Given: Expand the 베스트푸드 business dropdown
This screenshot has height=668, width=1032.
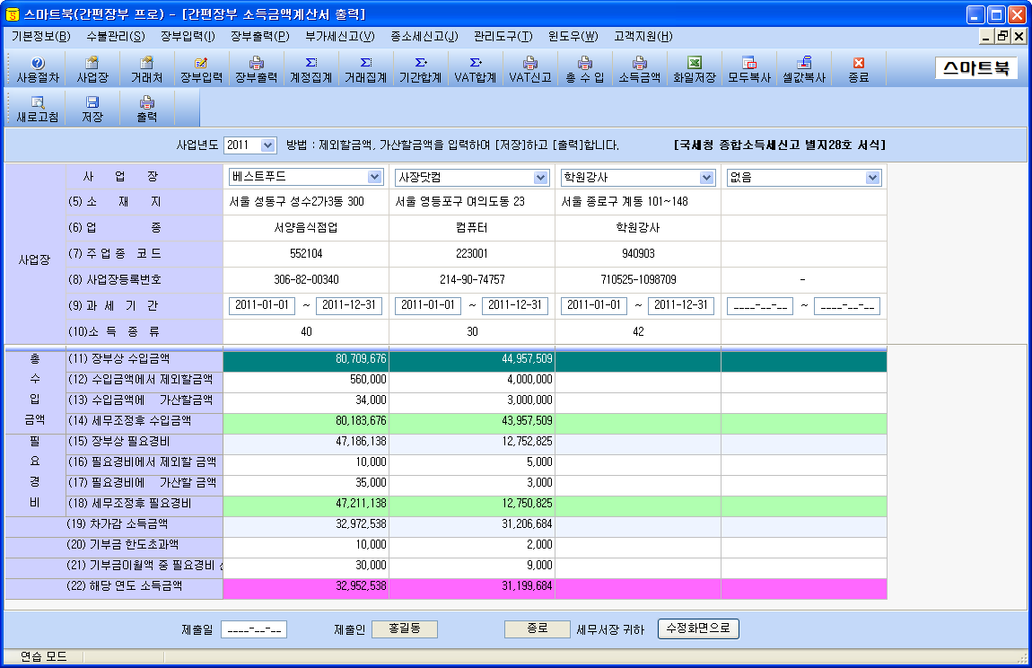Looking at the screenshot, I should 374,177.
